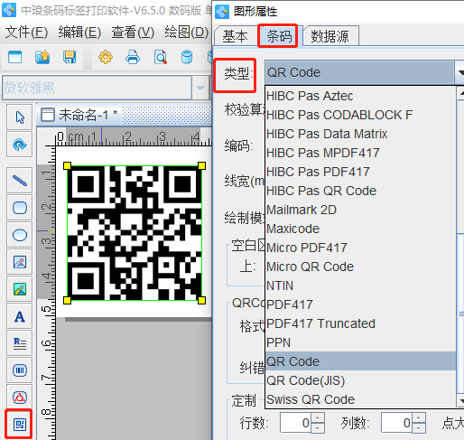Click the blue curved arrow tool
The width and height of the screenshot is (464, 440).
[x=20, y=145]
